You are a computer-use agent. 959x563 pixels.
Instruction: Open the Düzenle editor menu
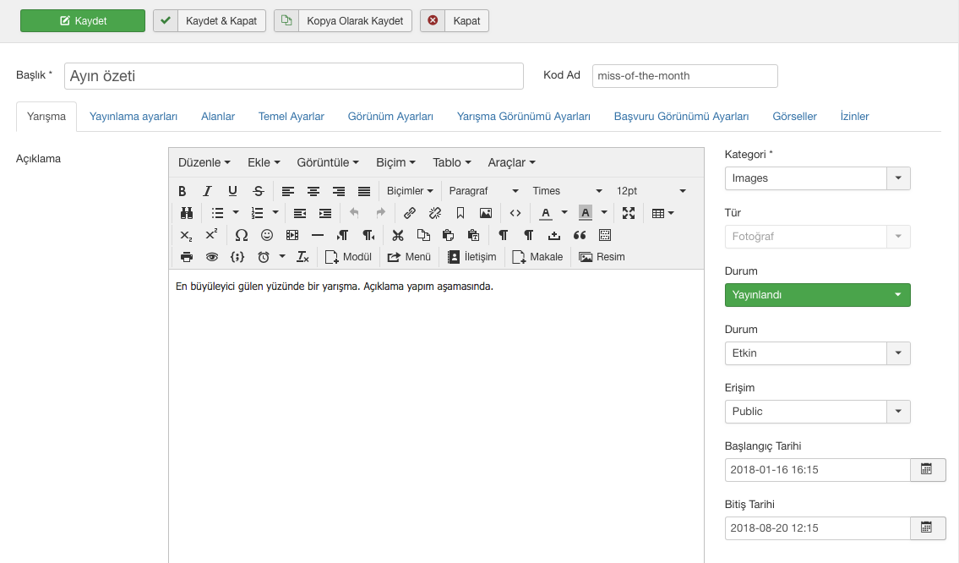pyautogui.click(x=204, y=162)
